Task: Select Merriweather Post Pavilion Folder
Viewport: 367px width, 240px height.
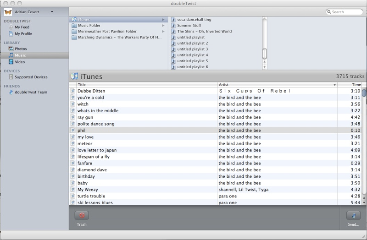Action: click(x=107, y=31)
